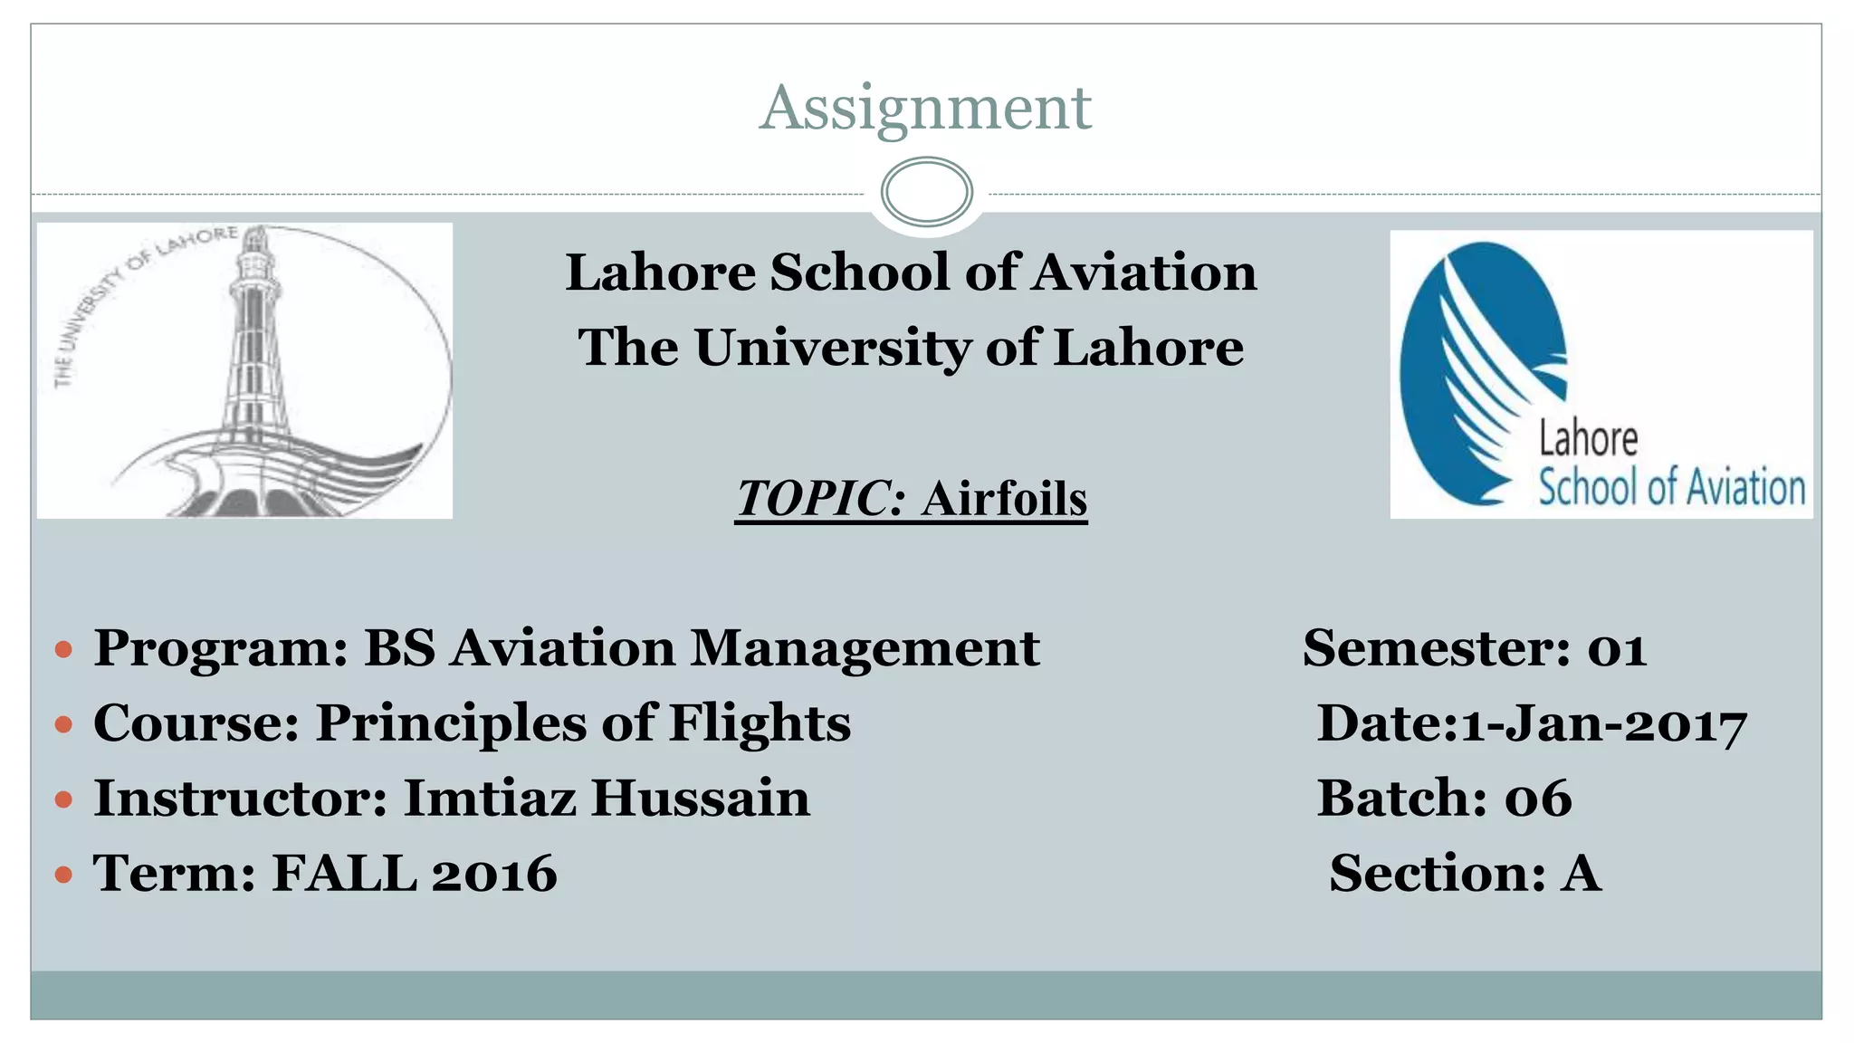Click the oval ornament below the title
The image size is (1854, 1043).
point(926,192)
